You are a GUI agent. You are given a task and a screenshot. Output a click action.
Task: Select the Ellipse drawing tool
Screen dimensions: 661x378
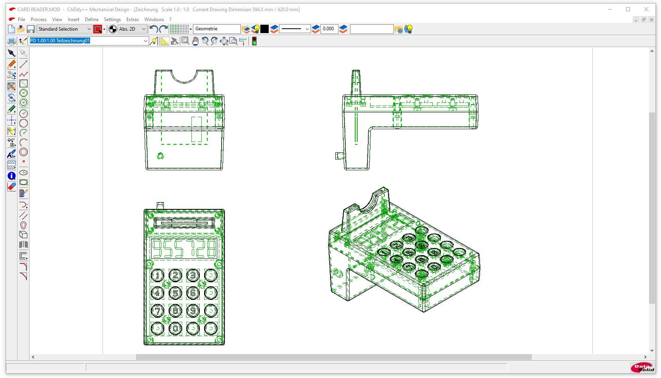click(24, 173)
